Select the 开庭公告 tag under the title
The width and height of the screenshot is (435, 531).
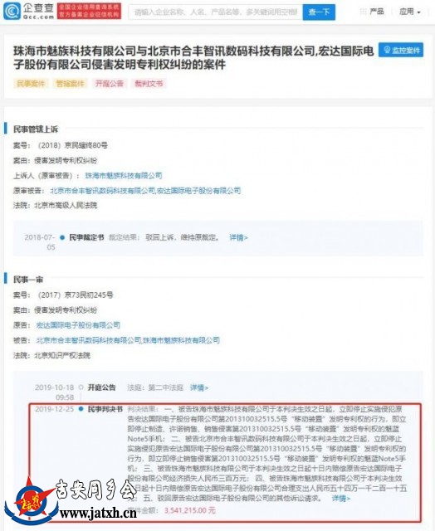pos(109,83)
